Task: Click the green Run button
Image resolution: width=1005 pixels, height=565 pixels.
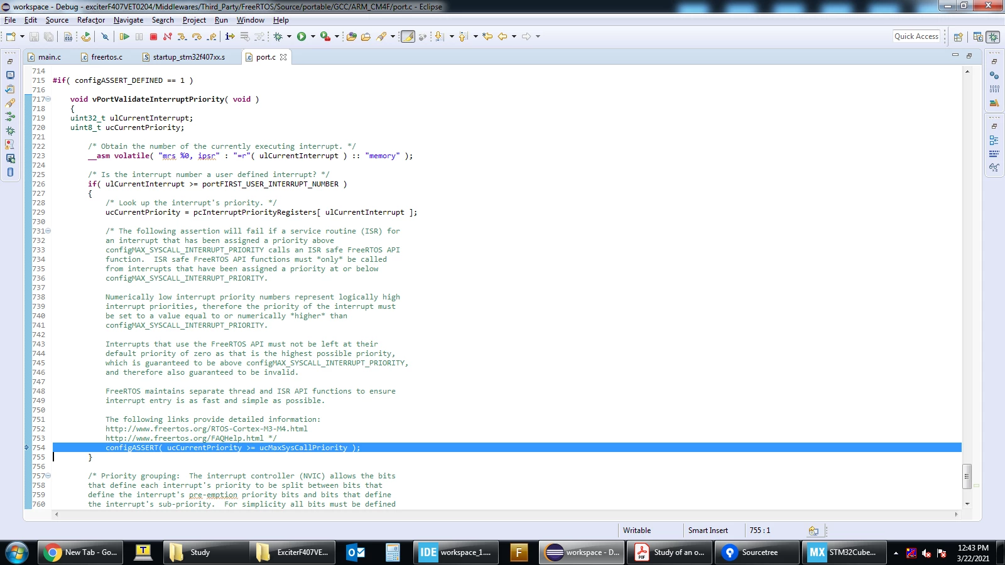Action: click(301, 36)
